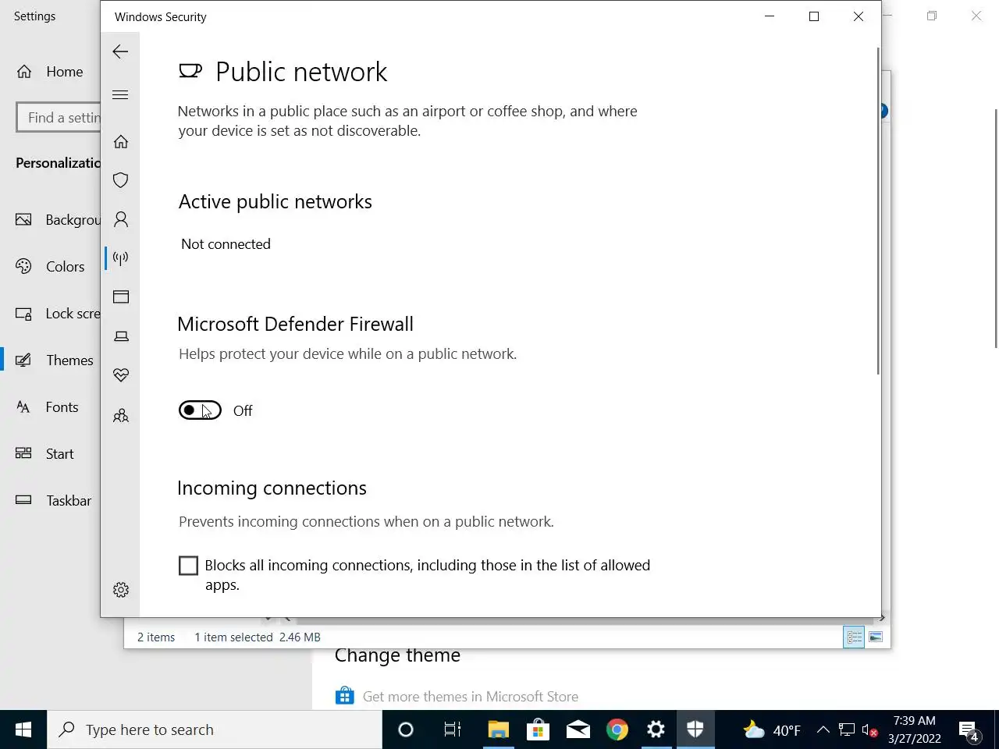Viewport: 999px width, 749px height.
Task: Open the muted volume tray icon
Action: tap(870, 730)
